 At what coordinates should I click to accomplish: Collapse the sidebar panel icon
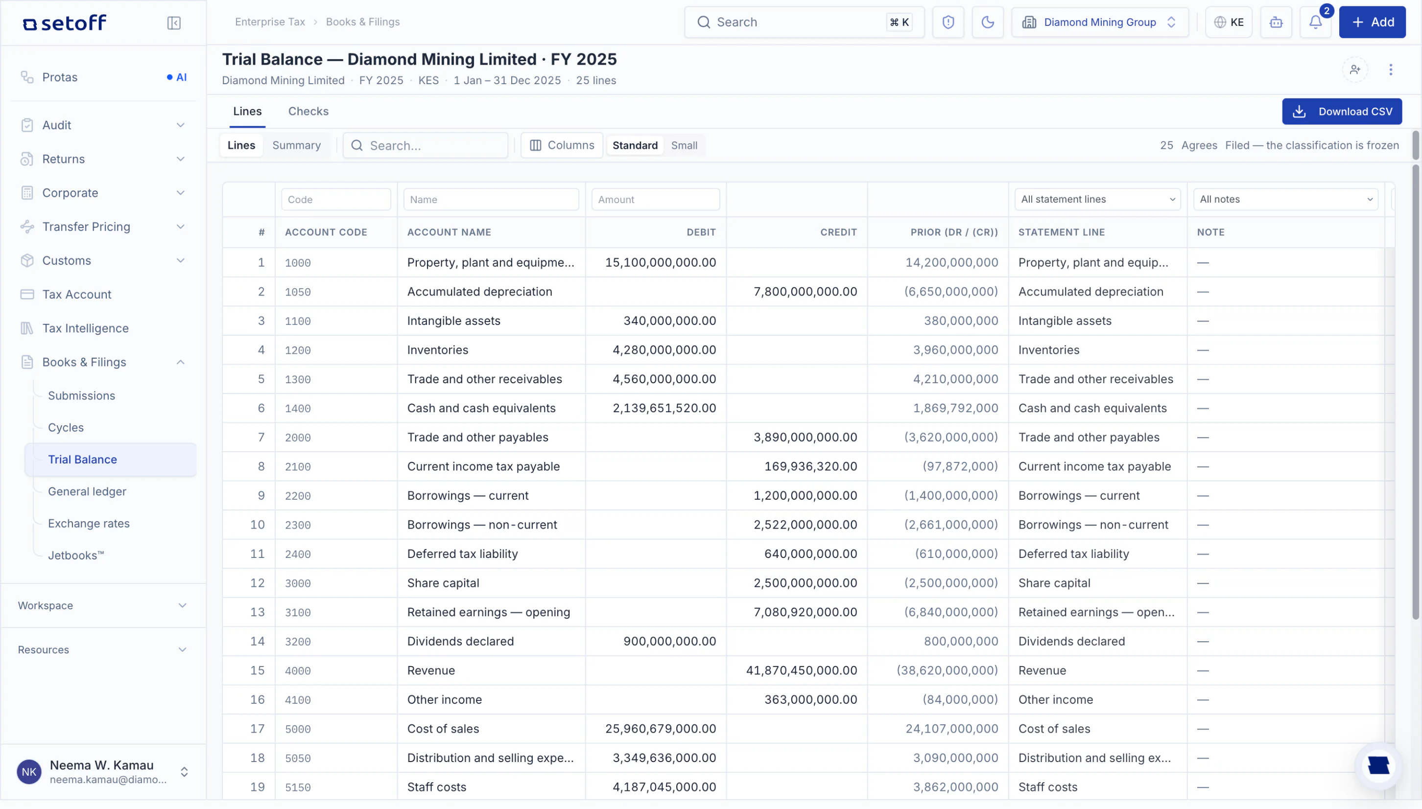coord(174,23)
